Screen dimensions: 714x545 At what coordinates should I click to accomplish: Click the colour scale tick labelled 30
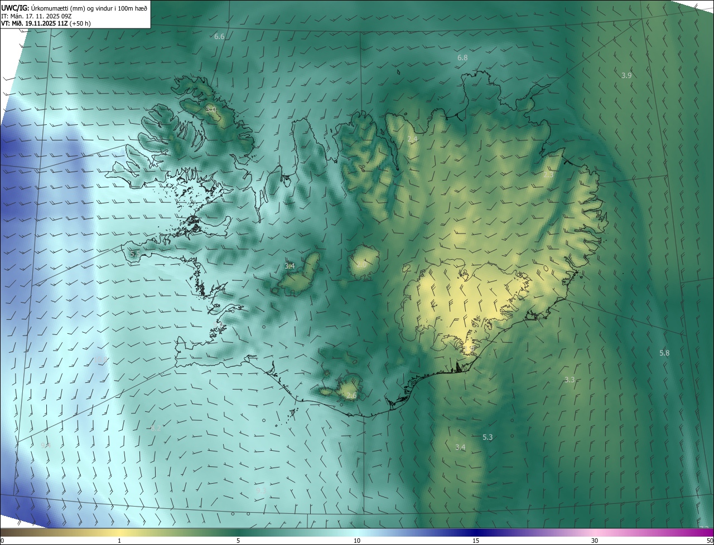pos(595,541)
